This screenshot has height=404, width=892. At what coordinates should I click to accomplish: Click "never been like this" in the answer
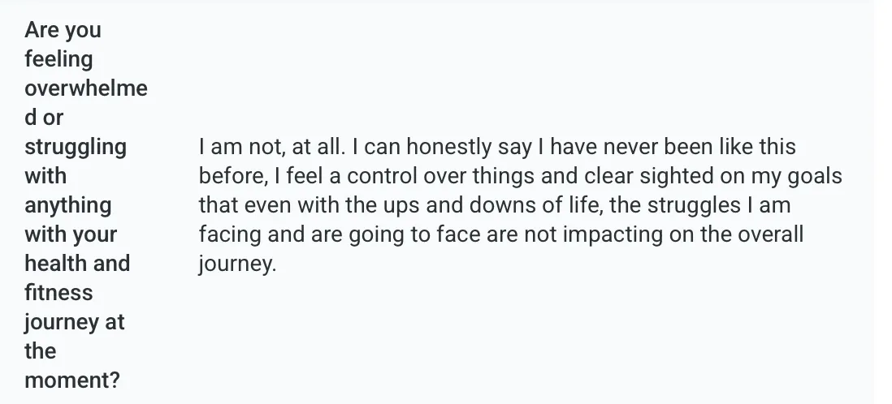pyautogui.click(x=699, y=147)
